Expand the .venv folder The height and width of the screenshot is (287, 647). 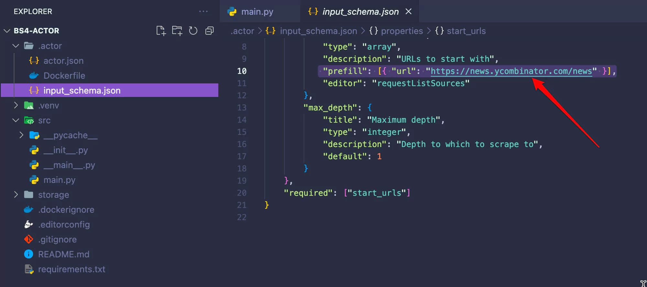[16, 105]
